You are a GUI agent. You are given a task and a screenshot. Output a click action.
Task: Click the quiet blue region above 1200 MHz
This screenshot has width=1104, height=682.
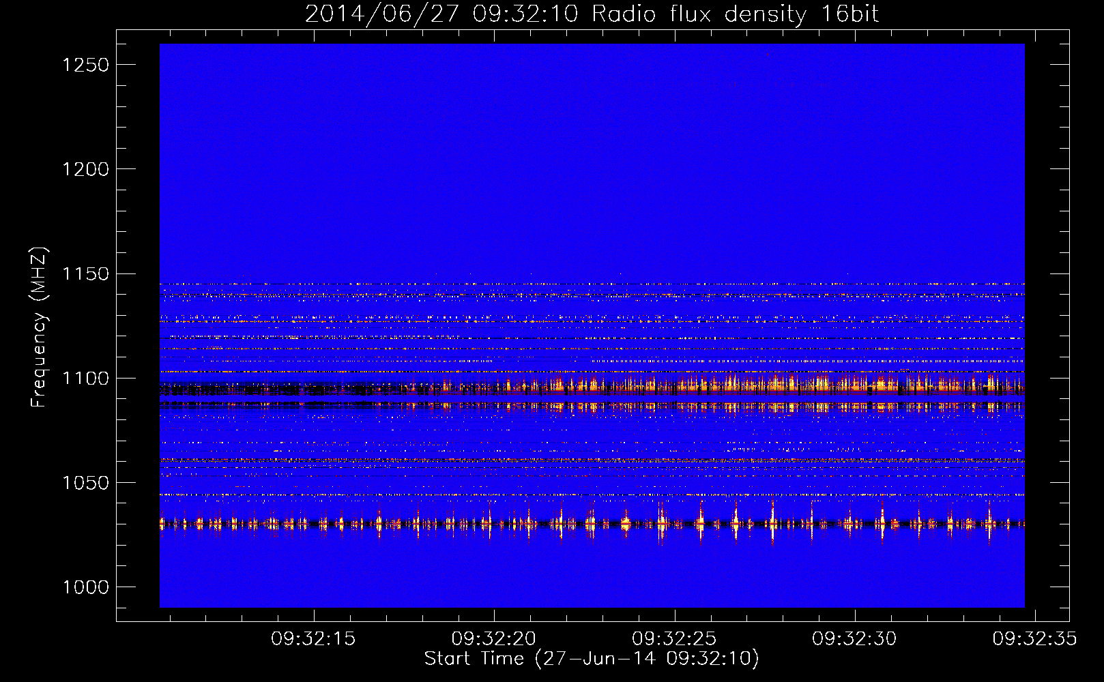tap(592, 106)
